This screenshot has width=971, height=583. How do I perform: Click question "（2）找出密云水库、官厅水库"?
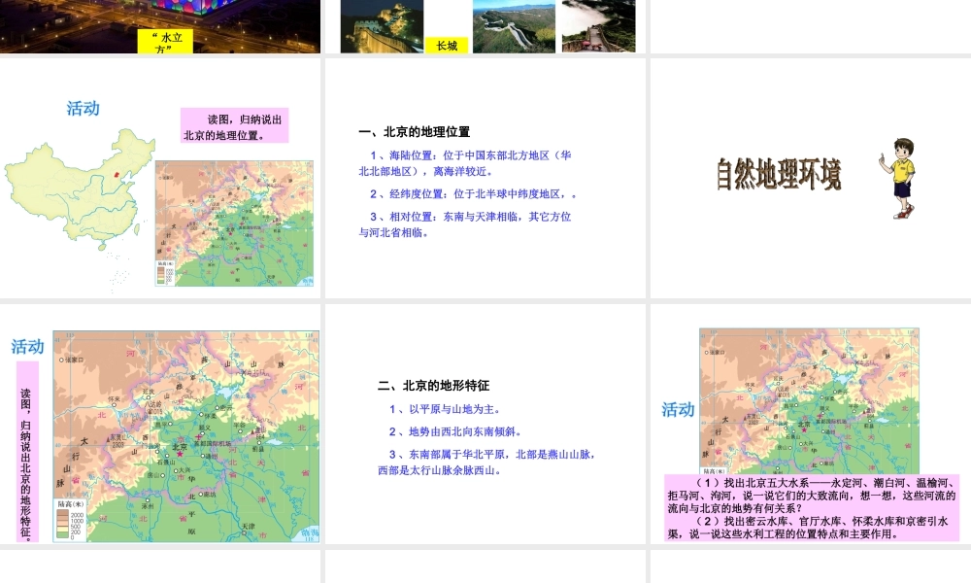pos(808,528)
